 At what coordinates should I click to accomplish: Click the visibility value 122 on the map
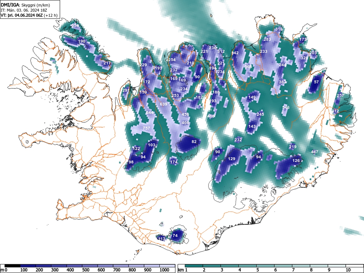(x=136, y=149)
